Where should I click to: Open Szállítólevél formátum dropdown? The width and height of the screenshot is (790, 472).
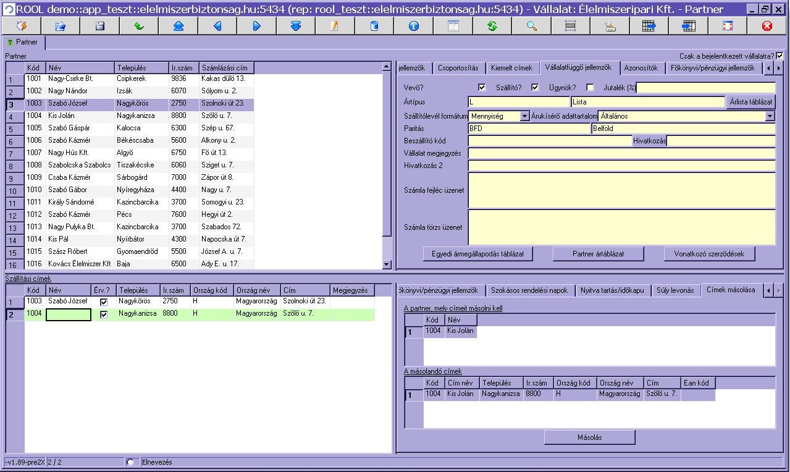click(x=524, y=116)
